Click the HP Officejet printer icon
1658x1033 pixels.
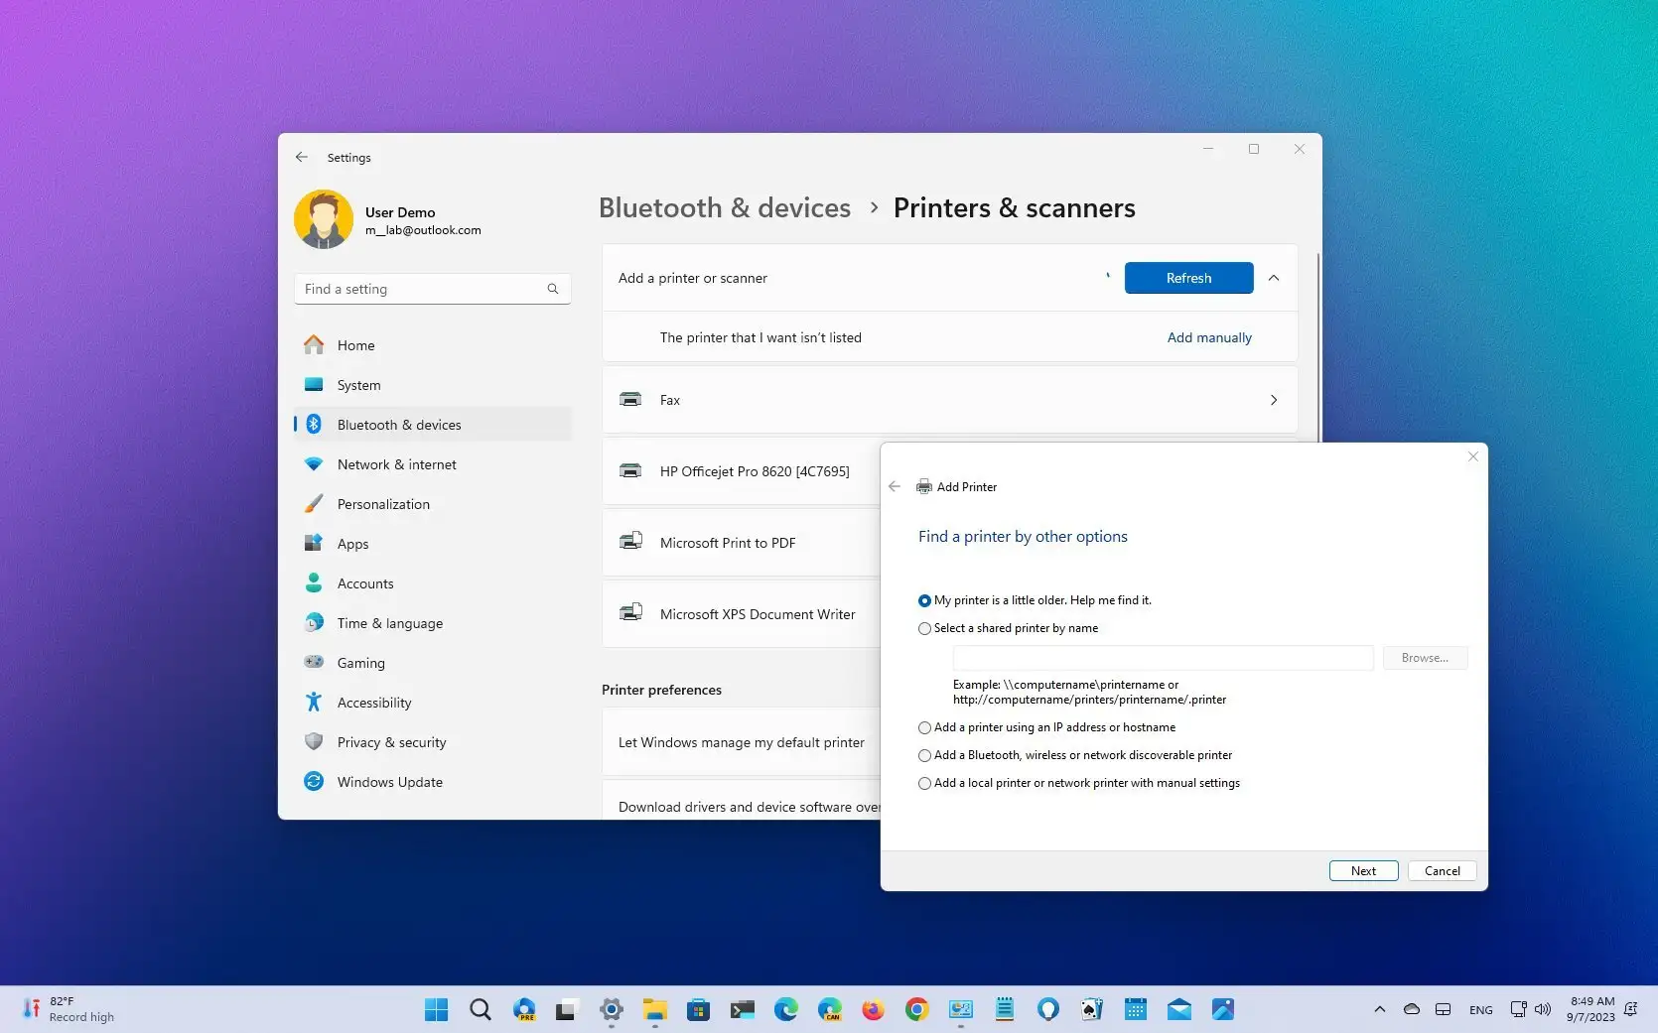click(x=630, y=470)
